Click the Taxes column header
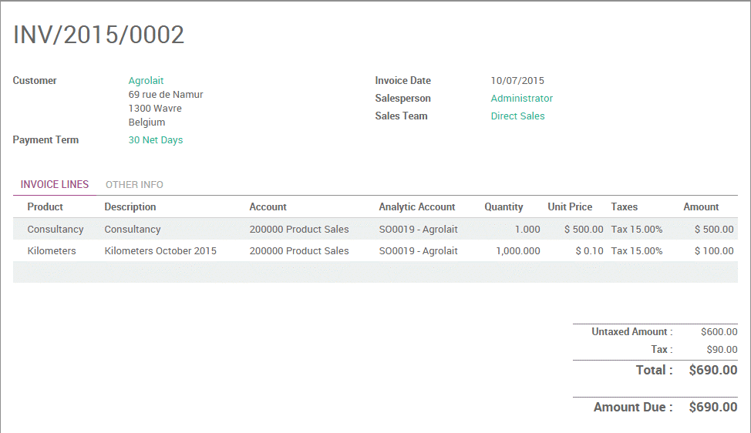Screen dimensions: 751x433 pos(624,207)
